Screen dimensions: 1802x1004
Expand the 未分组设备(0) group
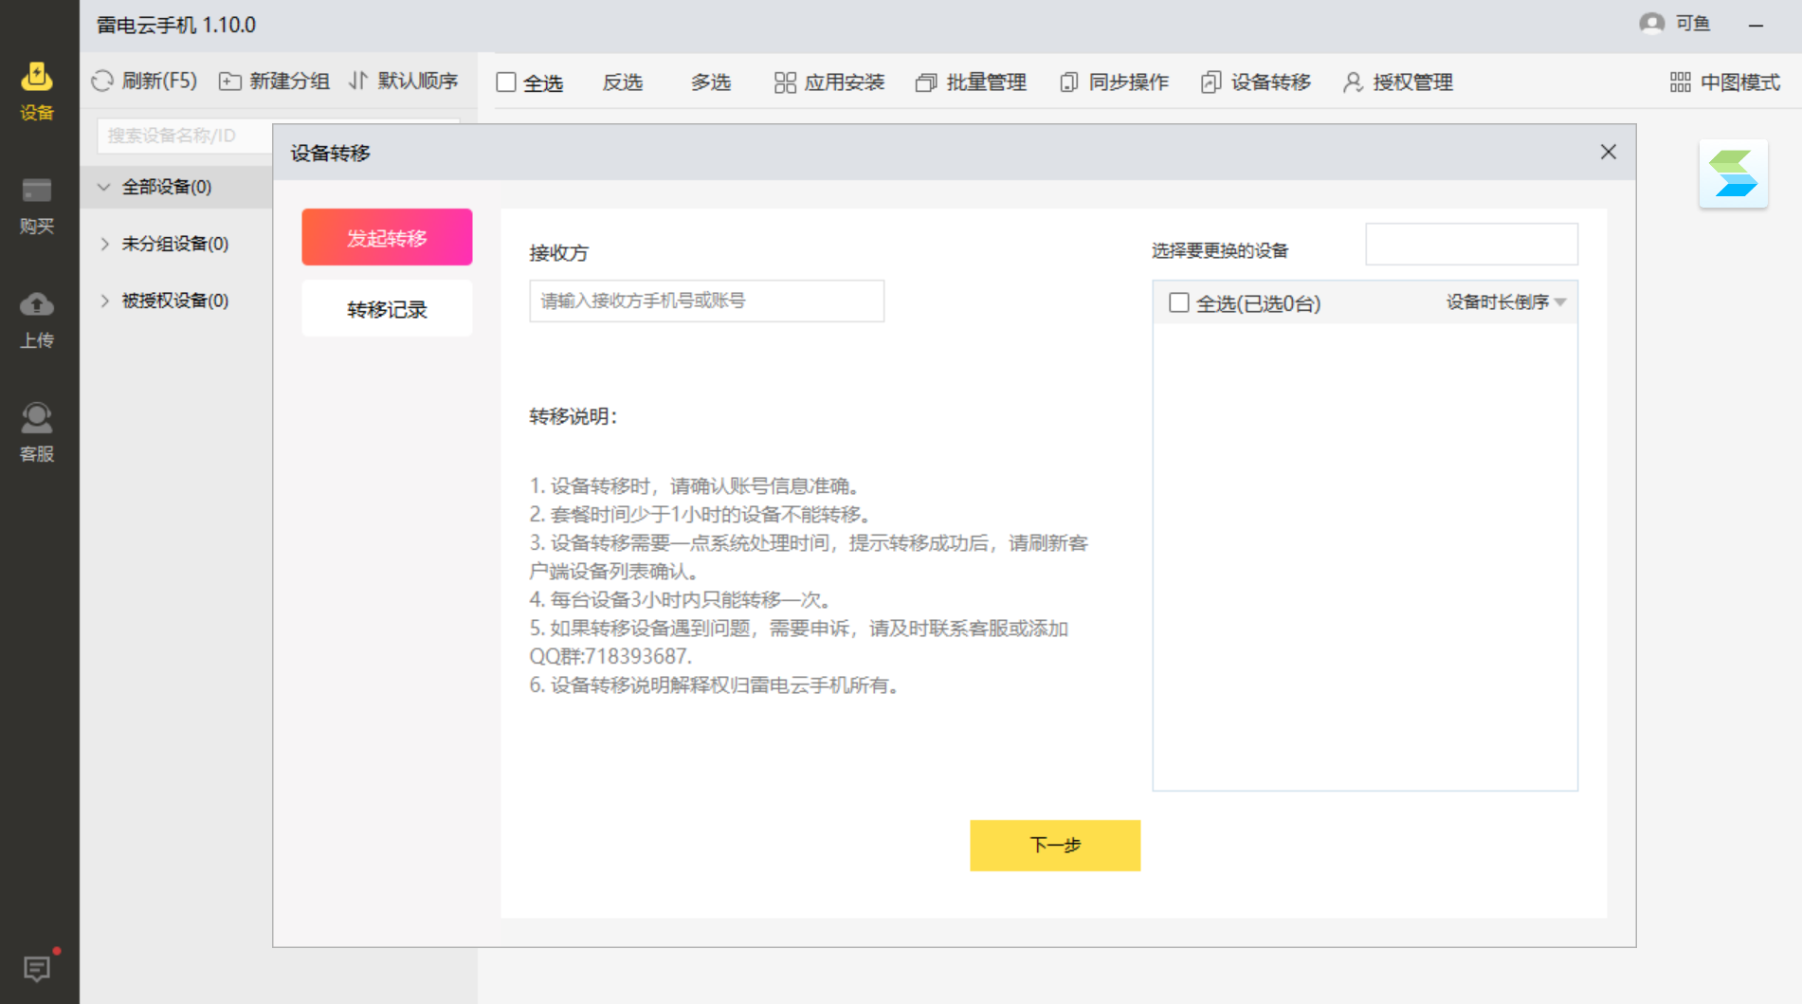pyautogui.click(x=104, y=244)
